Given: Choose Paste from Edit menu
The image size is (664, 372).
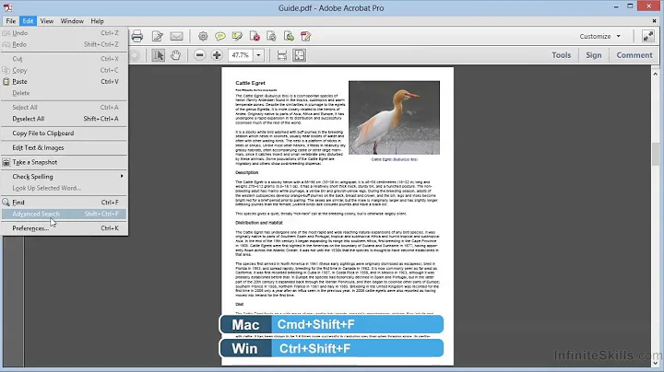Looking at the screenshot, I should tap(64, 82).
